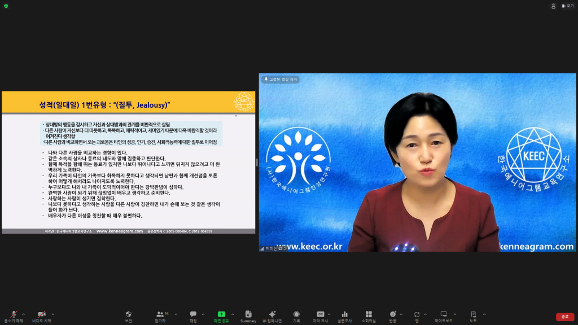
Task: Open 소회의실 breakout rooms
Action: tap(369, 317)
